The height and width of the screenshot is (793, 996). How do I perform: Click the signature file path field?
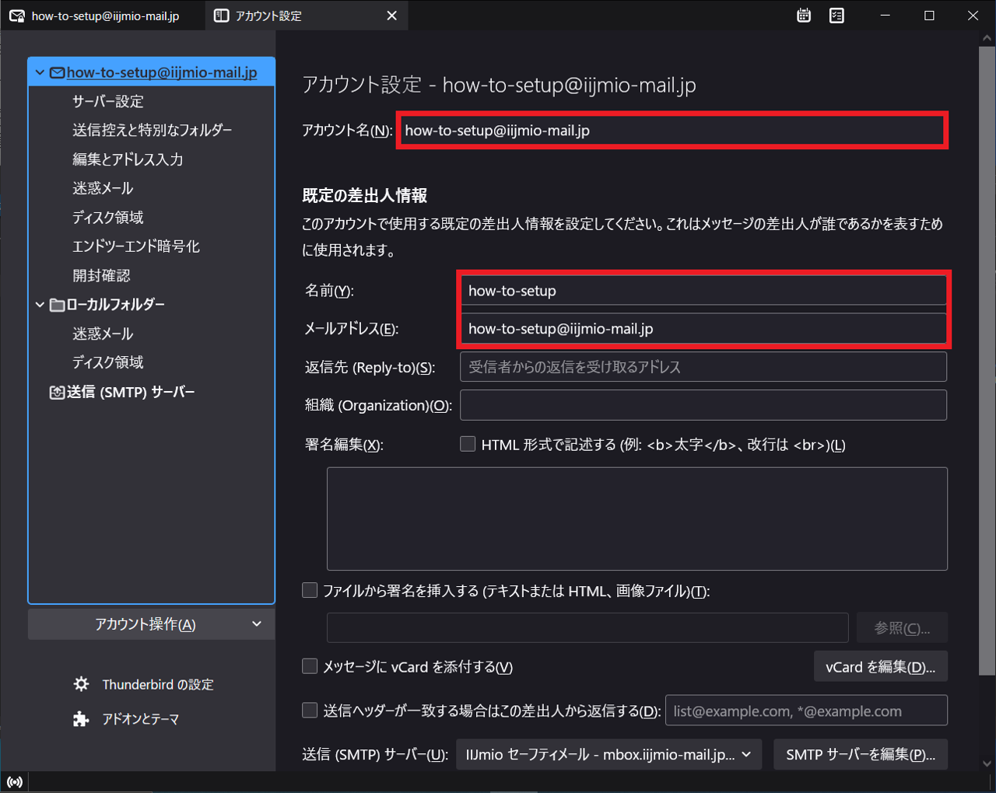tap(587, 628)
